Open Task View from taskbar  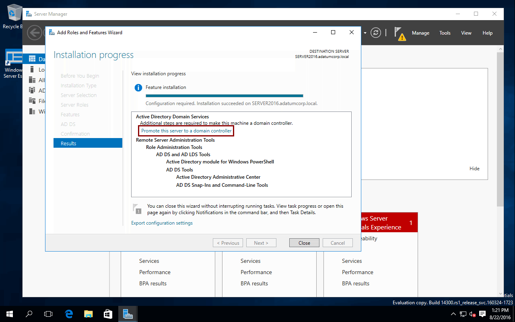48,314
